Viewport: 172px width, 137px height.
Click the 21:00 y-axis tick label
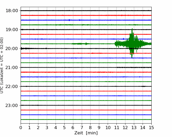[12, 67]
